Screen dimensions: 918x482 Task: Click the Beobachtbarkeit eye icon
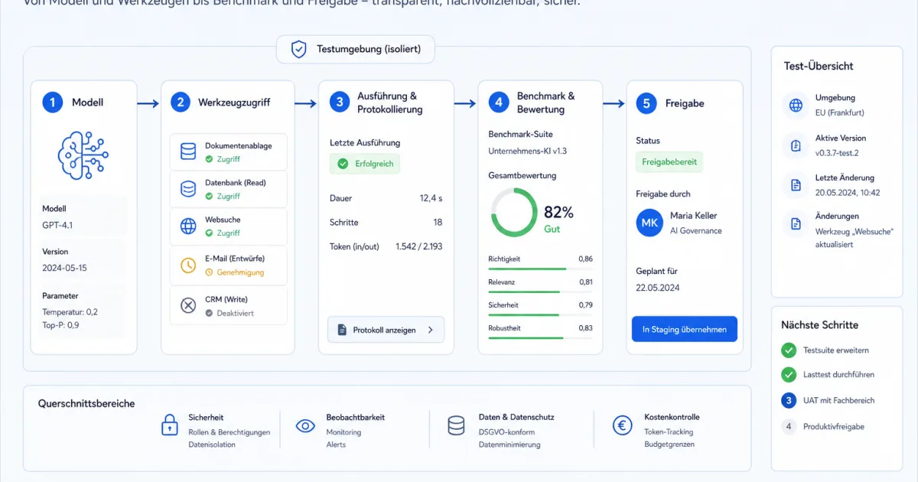click(306, 426)
